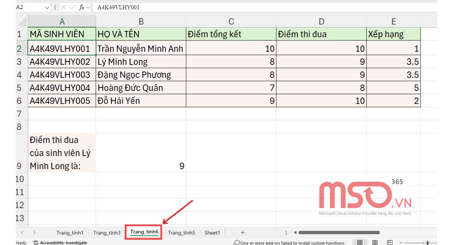Image resolution: width=453 pixels, height=245 pixels.
Task: Click the zoom out minus button
Action: pyautogui.click(x=401, y=242)
